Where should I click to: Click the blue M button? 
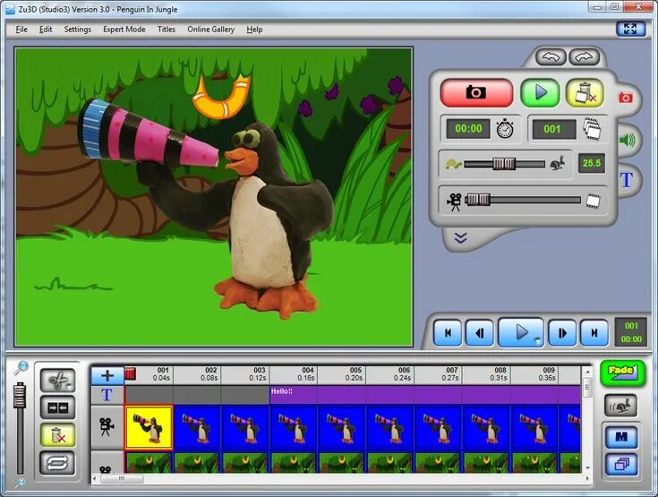621,437
